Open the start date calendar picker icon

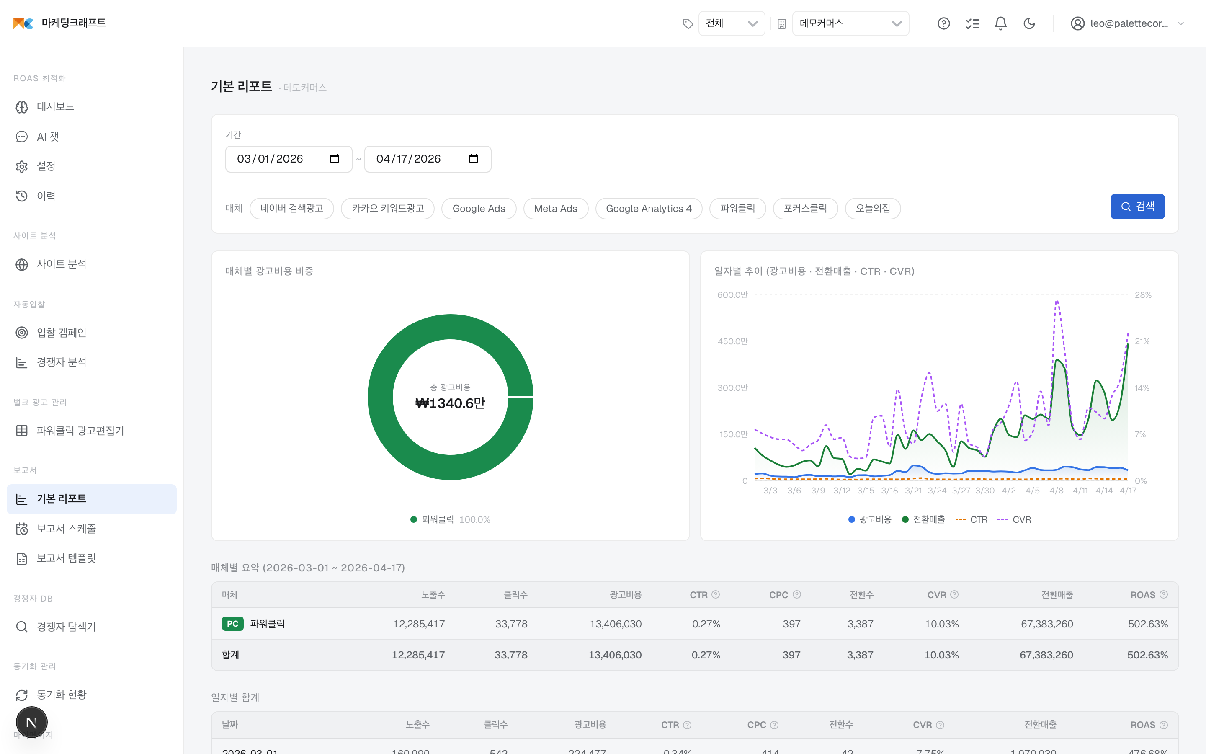335,159
